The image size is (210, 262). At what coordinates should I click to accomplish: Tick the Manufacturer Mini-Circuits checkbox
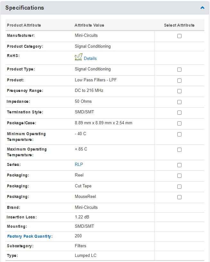click(x=179, y=36)
